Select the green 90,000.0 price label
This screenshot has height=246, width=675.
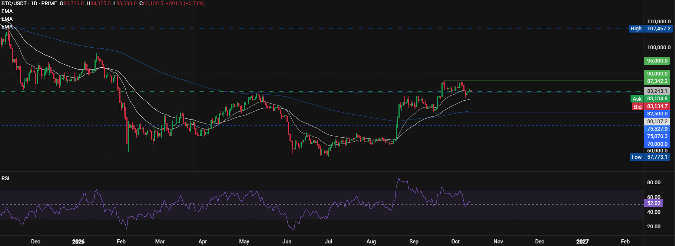click(x=657, y=74)
